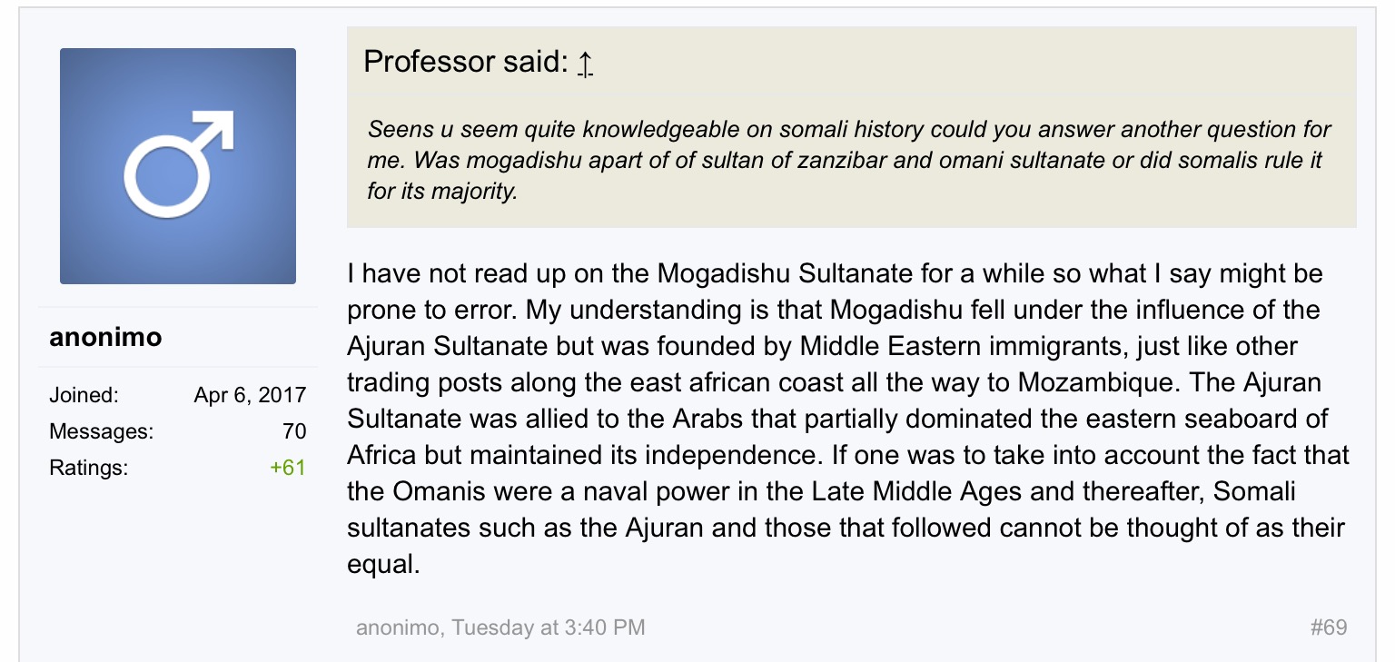
Task: Click the join date Apr 6, 2017
Action: click(250, 396)
